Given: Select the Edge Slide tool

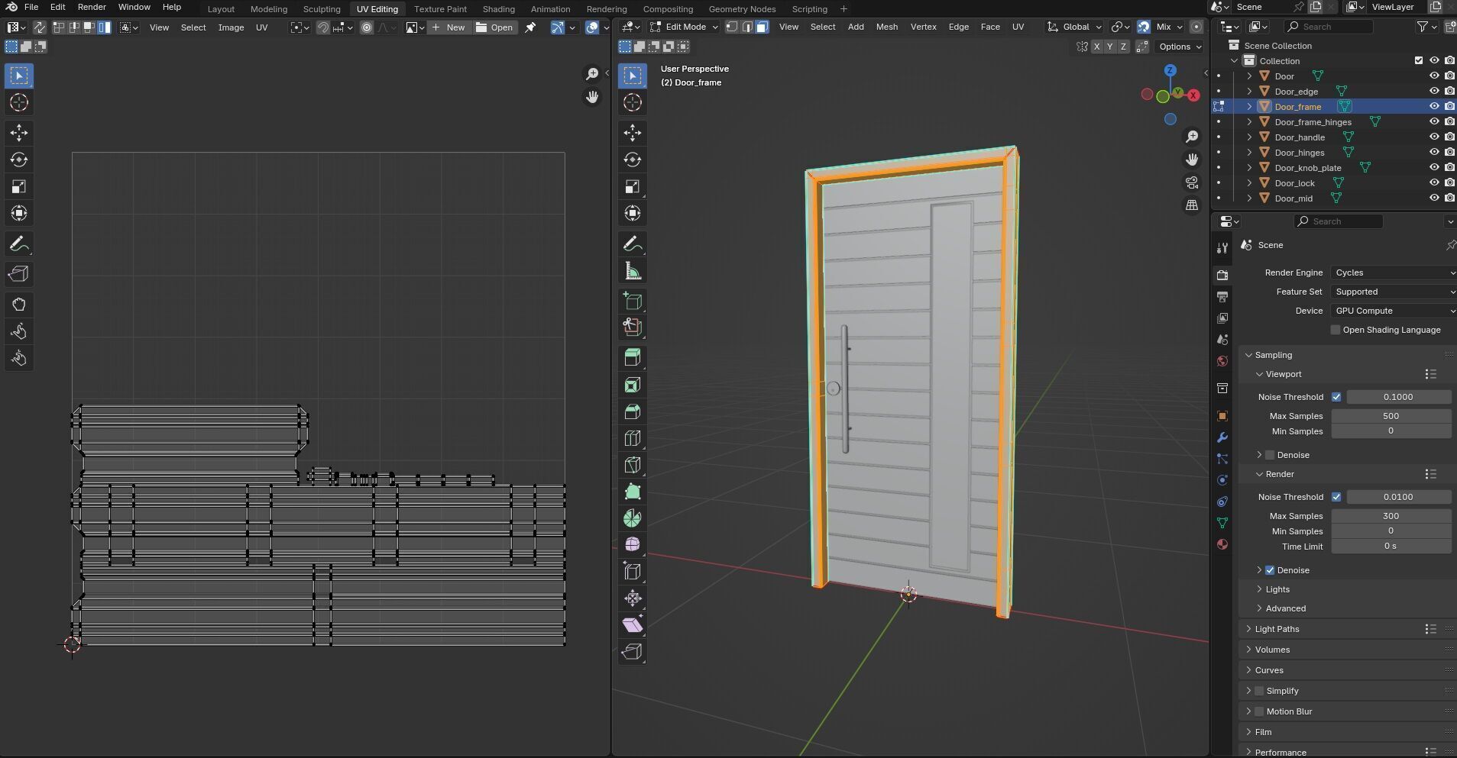Looking at the screenshot, I should coord(632,571).
